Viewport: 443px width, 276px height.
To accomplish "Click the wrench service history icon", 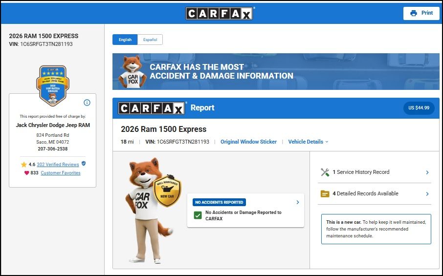I will [x=325, y=172].
